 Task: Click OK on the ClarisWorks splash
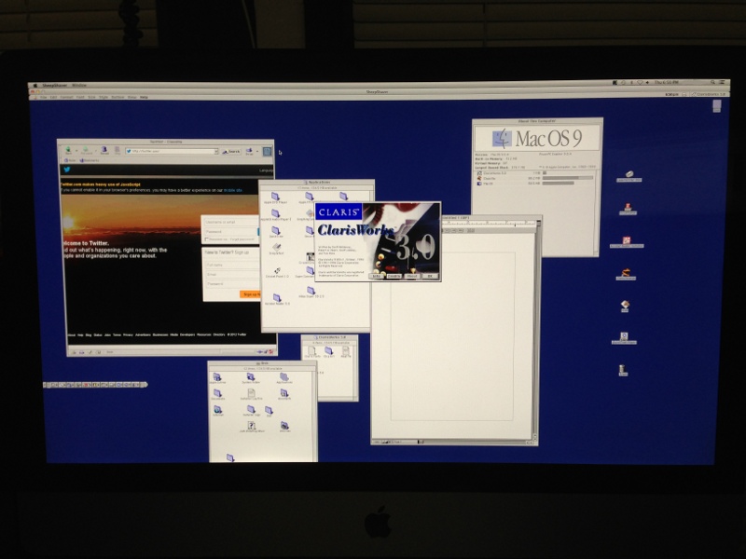click(431, 276)
